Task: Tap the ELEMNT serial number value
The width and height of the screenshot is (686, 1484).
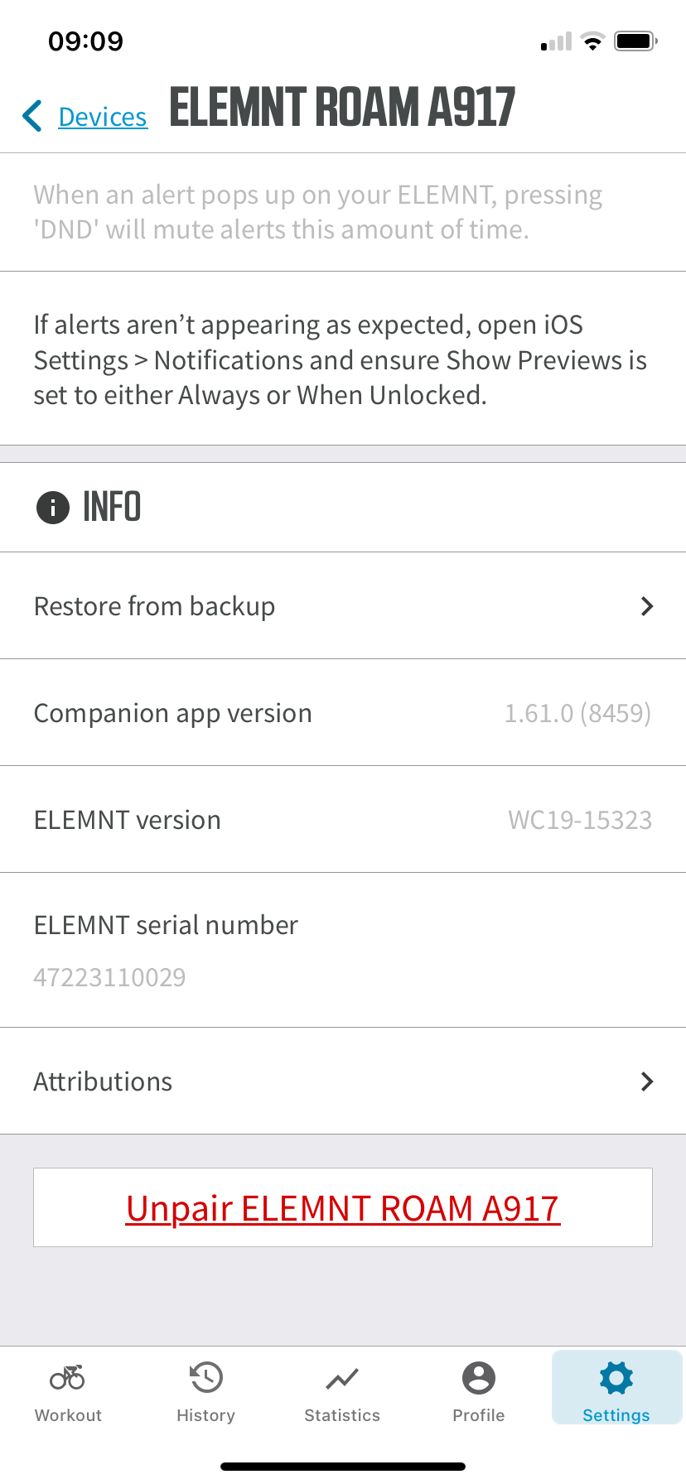Action: [110, 977]
